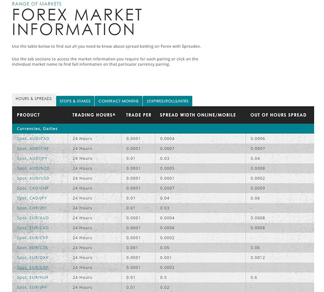Open Spot CAD/CHF market information
The image size is (324, 292).
[33, 188]
